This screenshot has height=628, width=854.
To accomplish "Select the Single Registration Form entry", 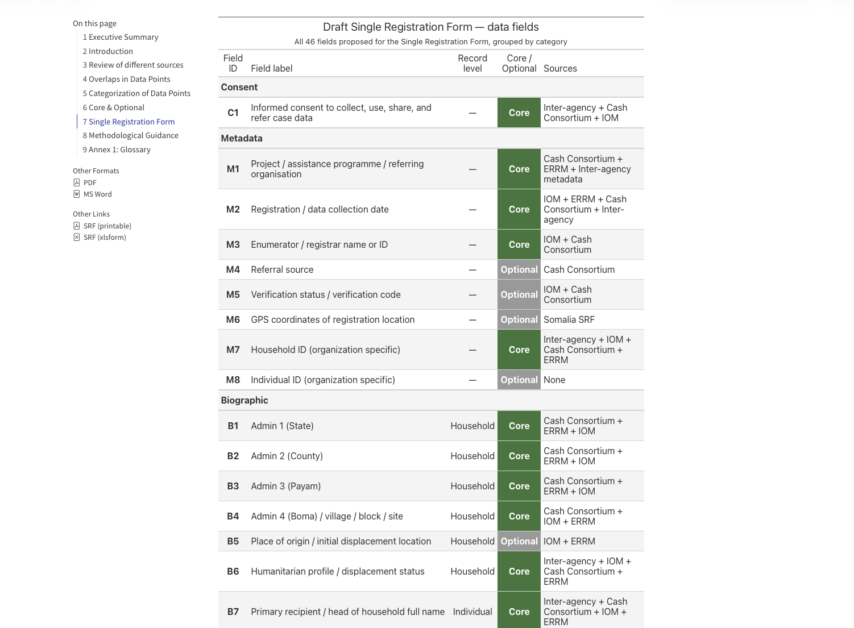I will 129,122.
